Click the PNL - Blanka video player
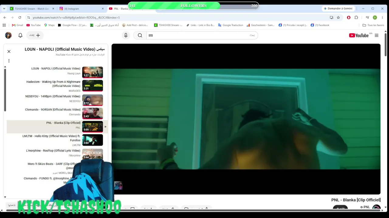 [246, 119]
